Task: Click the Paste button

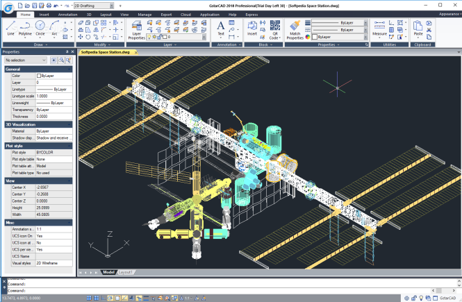Action: click(418, 29)
